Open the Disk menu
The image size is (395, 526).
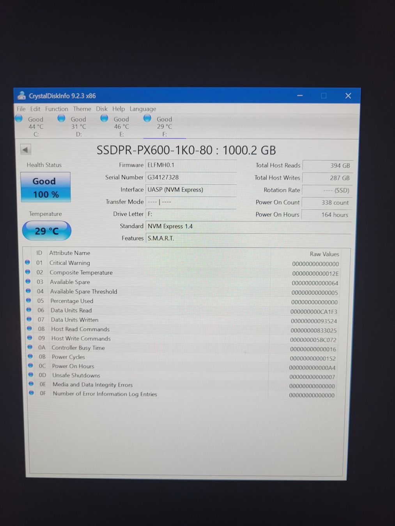tap(102, 109)
